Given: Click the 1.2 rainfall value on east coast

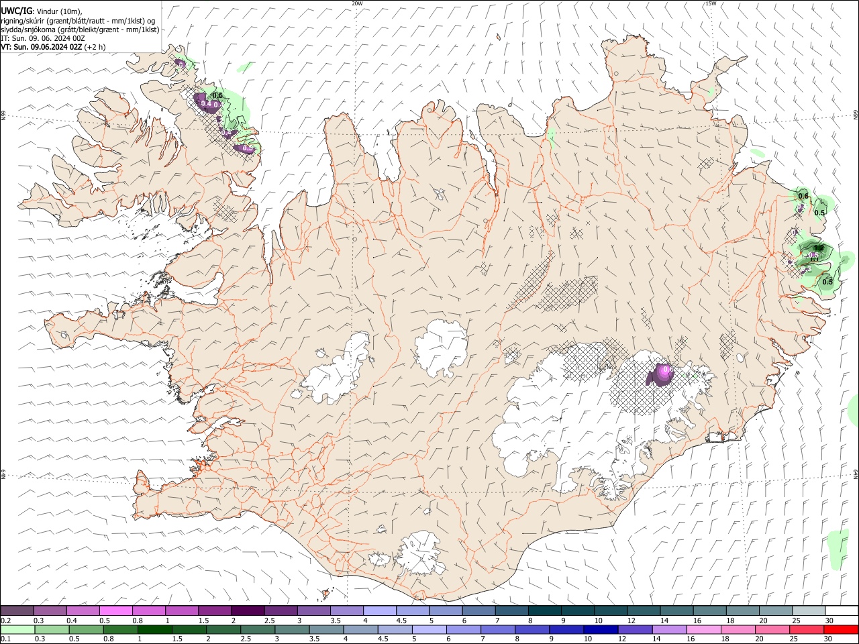Looking at the screenshot, I should [819, 248].
